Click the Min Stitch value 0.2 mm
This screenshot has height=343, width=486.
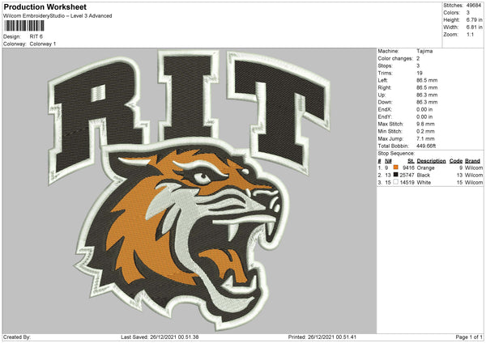pos(425,131)
